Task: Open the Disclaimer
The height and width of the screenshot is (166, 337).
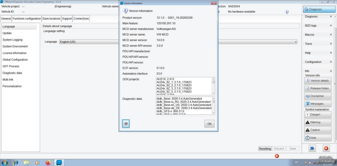Action: pos(318,96)
